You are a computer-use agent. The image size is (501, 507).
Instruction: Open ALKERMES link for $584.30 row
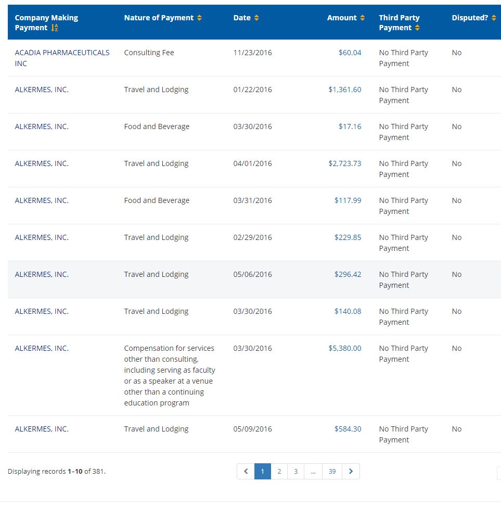tap(42, 429)
